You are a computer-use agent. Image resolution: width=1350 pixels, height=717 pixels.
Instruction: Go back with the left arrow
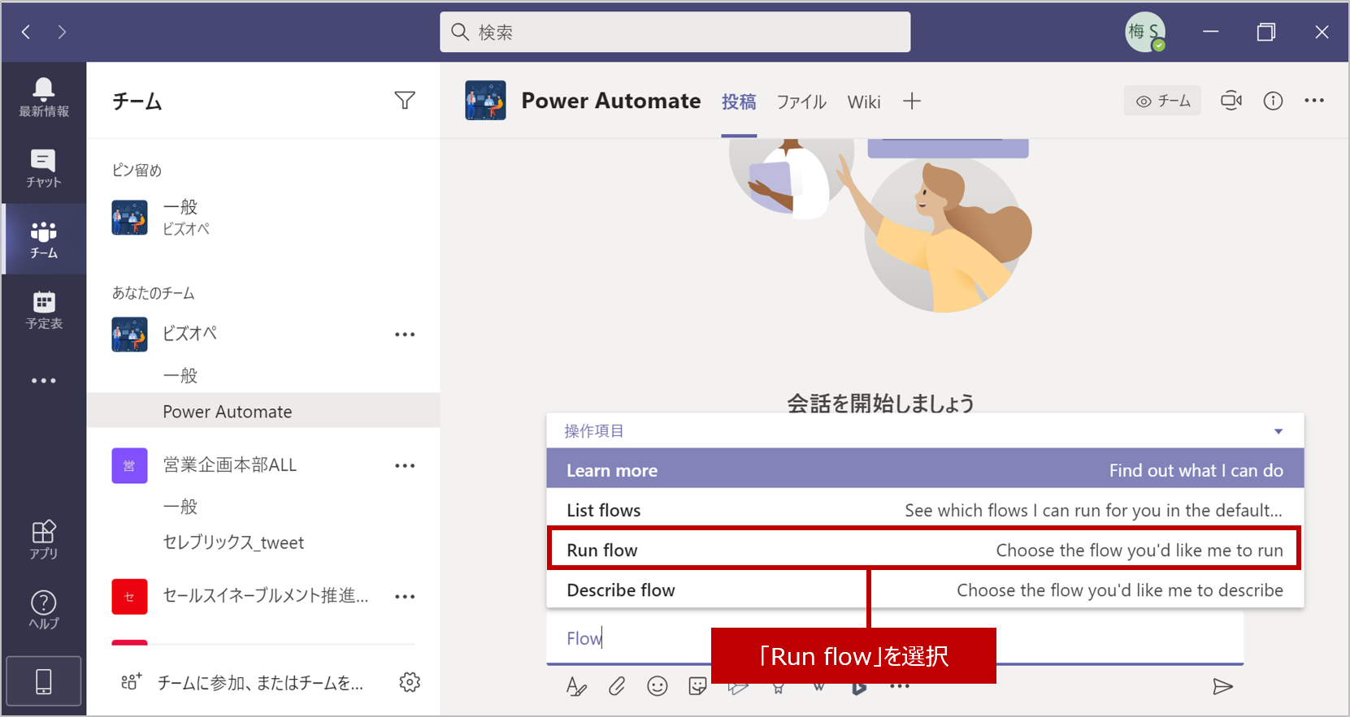pos(26,32)
